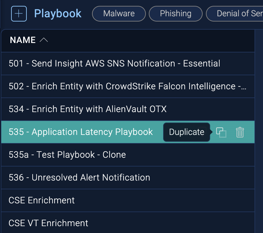Duplicate the 535 Application Latency Playbook
263x233 pixels.
pos(222,132)
